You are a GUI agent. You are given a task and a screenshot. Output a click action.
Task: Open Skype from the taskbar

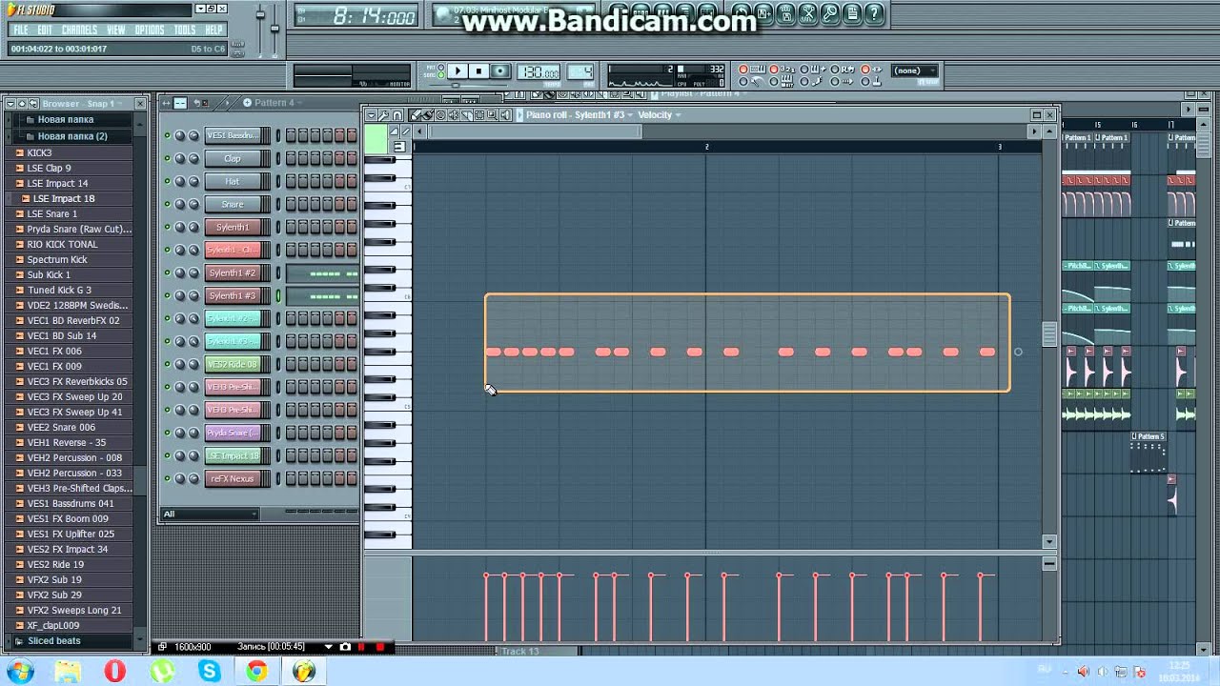[210, 671]
